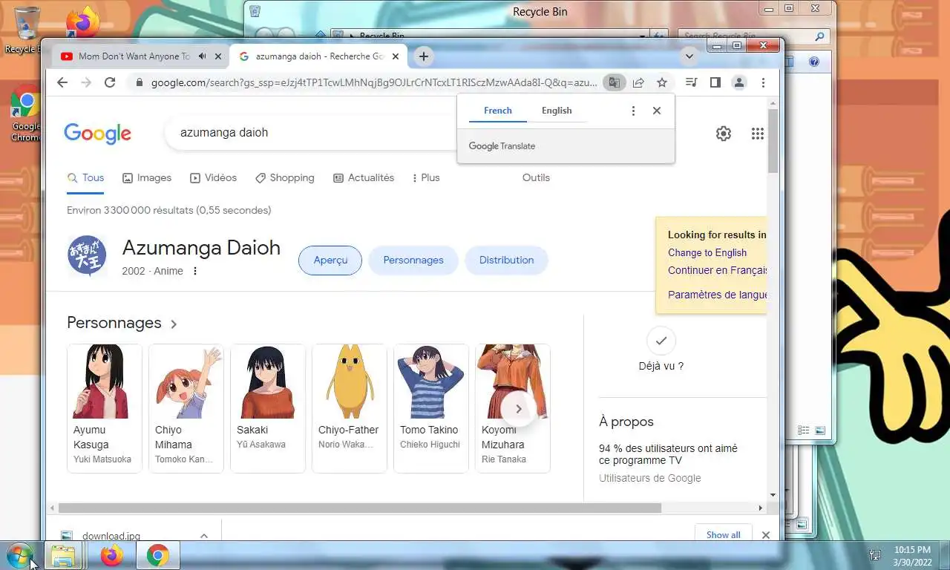Viewport: 950px width, 570px height.
Task: Click the taskbar clock
Action: [912, 556]
